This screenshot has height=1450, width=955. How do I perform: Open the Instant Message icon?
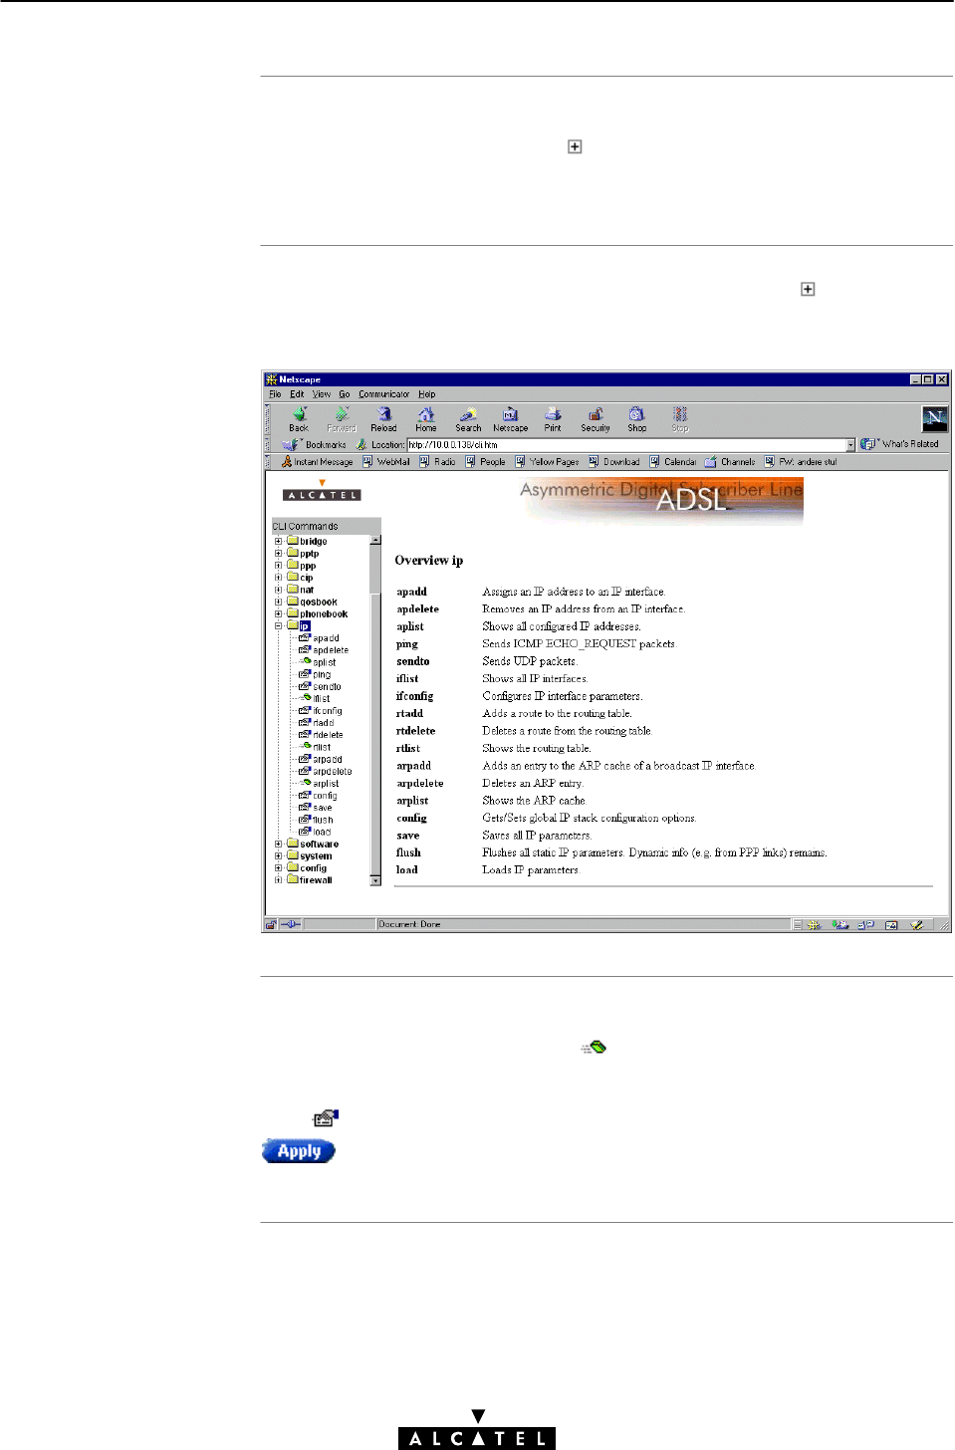(287, 462)
